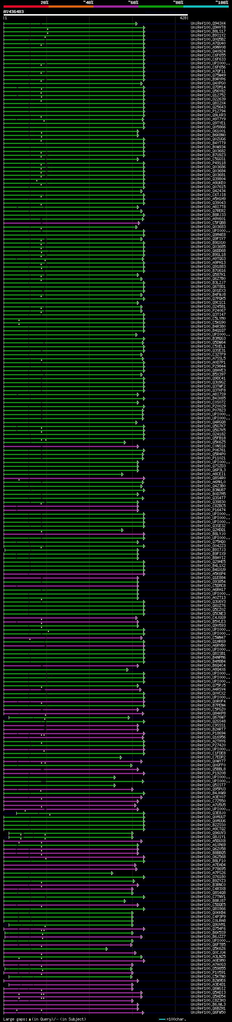This screenshot has width=232, height=1022.
Task: Click the Large gaps legend text
Action: point(45,1019)
